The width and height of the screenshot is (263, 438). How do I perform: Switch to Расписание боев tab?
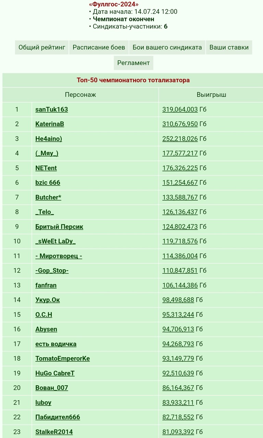tap(99, 47)
